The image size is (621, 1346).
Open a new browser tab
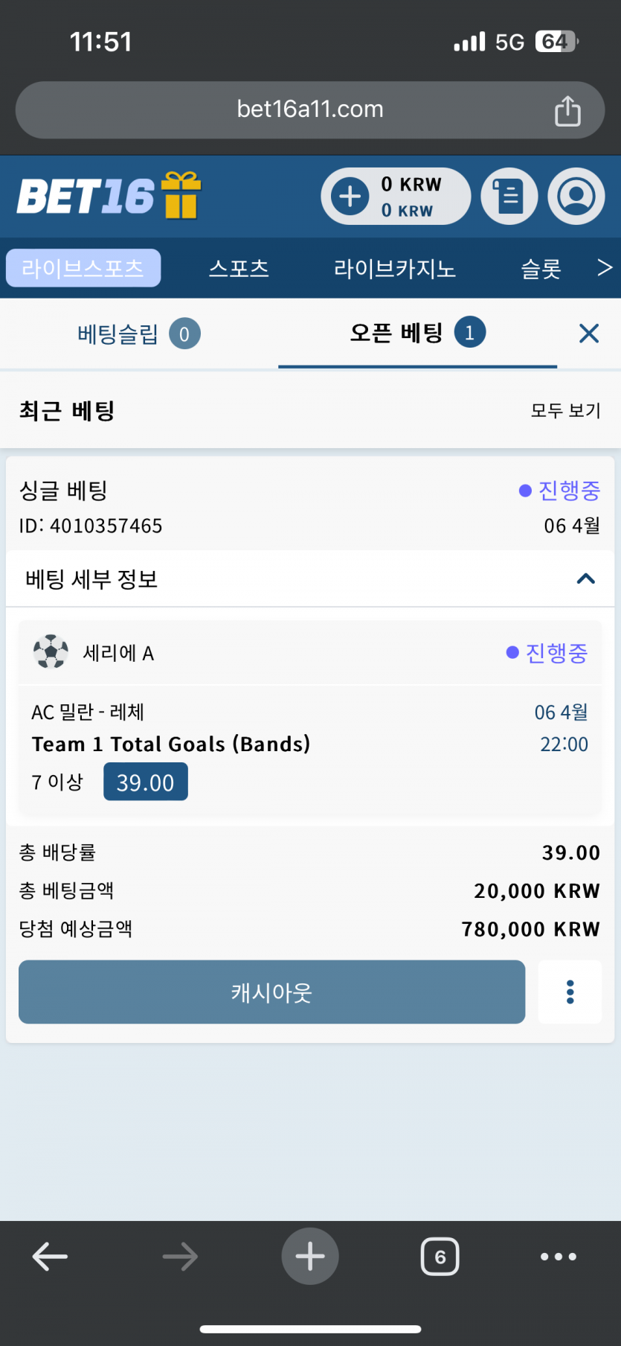tap(310, 1257)
